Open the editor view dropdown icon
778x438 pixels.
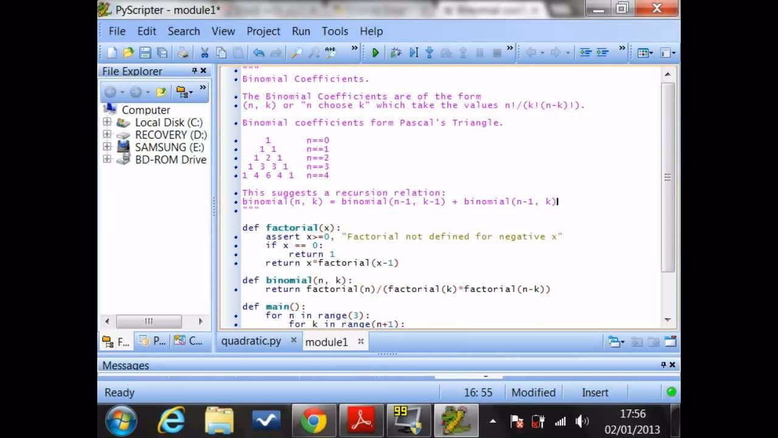pyautogui.click(x=668, y=53)
